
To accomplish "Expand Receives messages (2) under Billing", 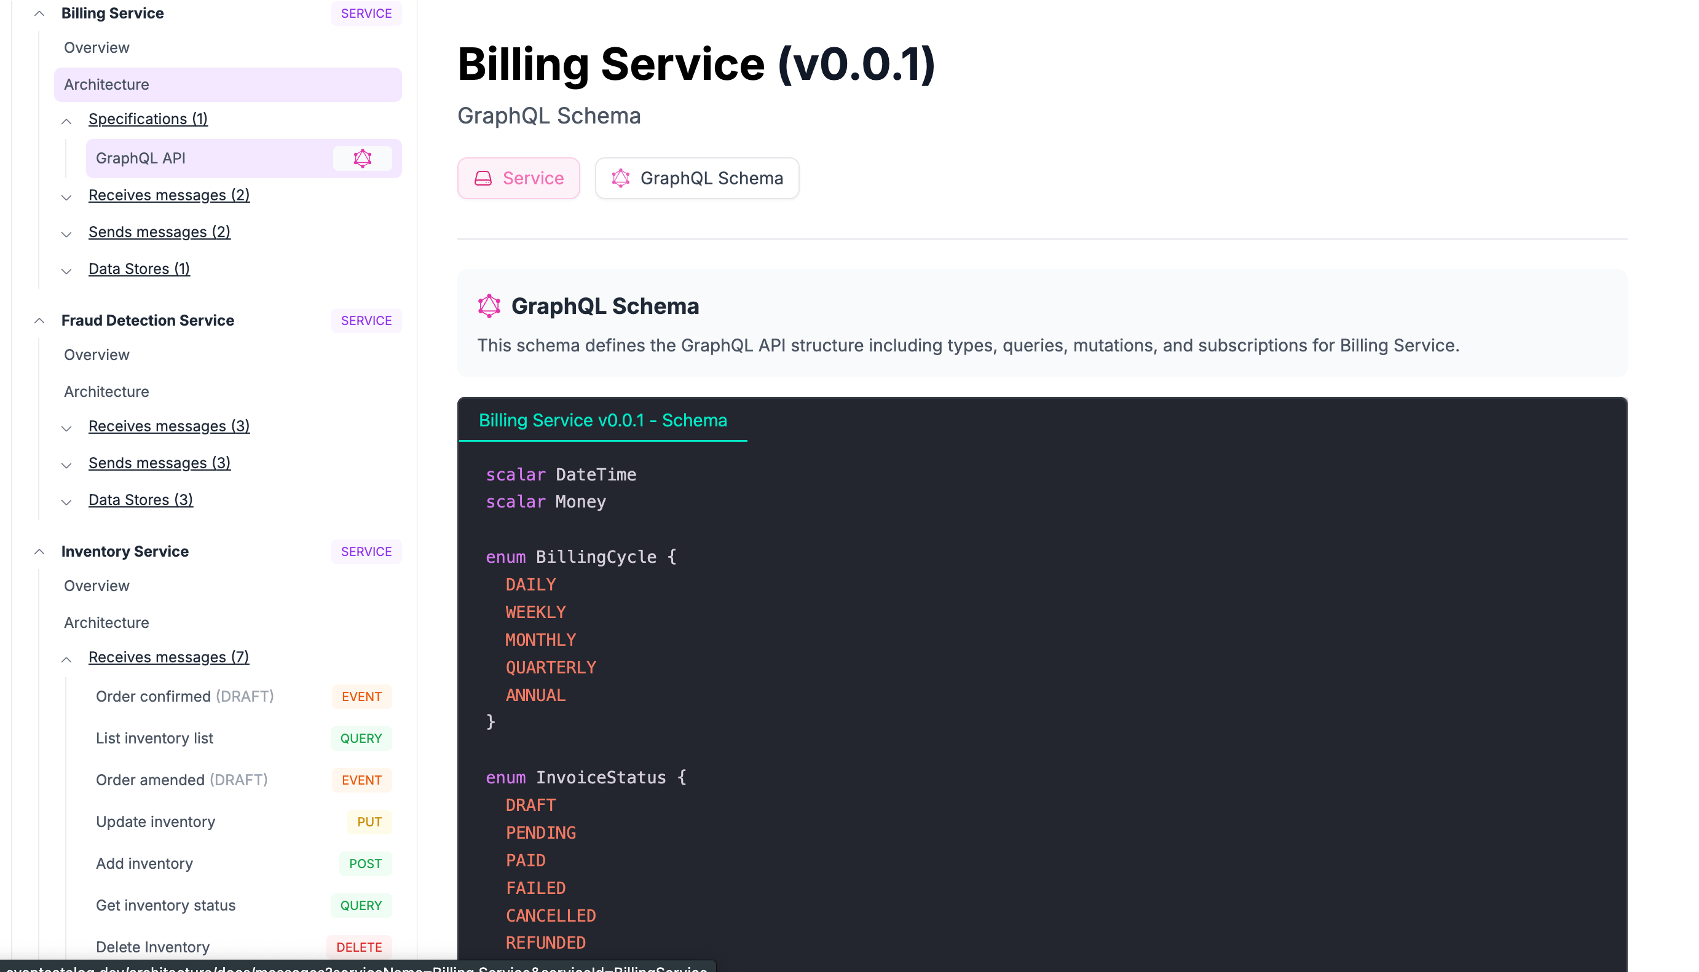I will point(66,197).
